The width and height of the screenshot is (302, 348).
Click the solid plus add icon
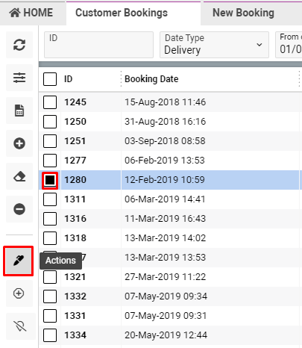pyautogui.click(x=19, y=143)
